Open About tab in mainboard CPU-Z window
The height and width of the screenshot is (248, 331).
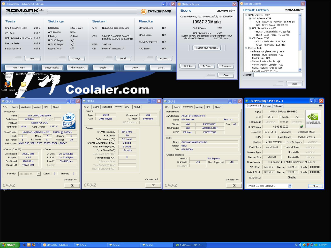tap(218, 107)
